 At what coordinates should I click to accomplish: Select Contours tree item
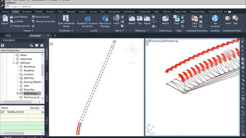pos(28,74)
